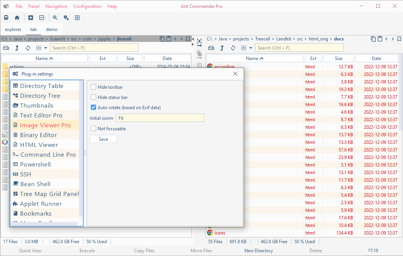Click the copy path icon in left panel
The height and width of the screenshot is (256, 403).
pos(162,39)
